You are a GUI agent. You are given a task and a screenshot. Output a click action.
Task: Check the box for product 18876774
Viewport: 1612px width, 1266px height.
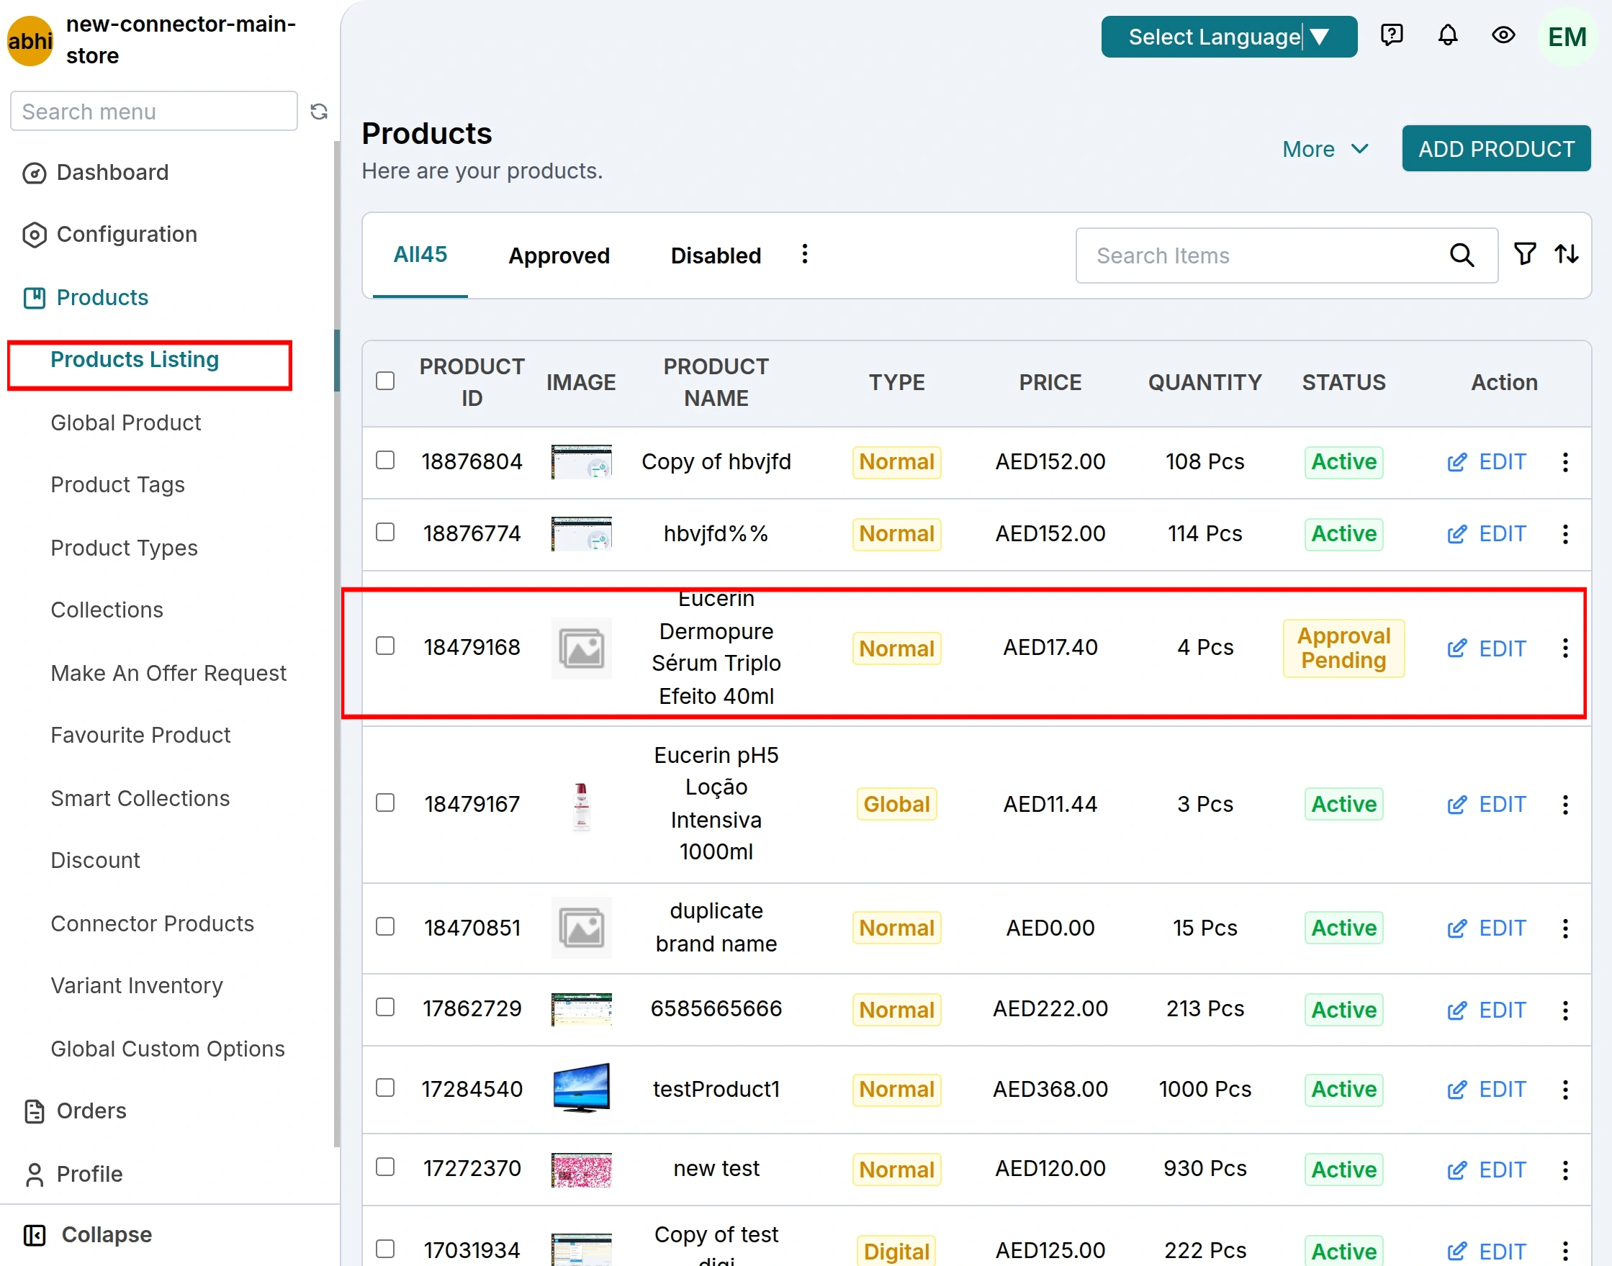pos(385,532)
